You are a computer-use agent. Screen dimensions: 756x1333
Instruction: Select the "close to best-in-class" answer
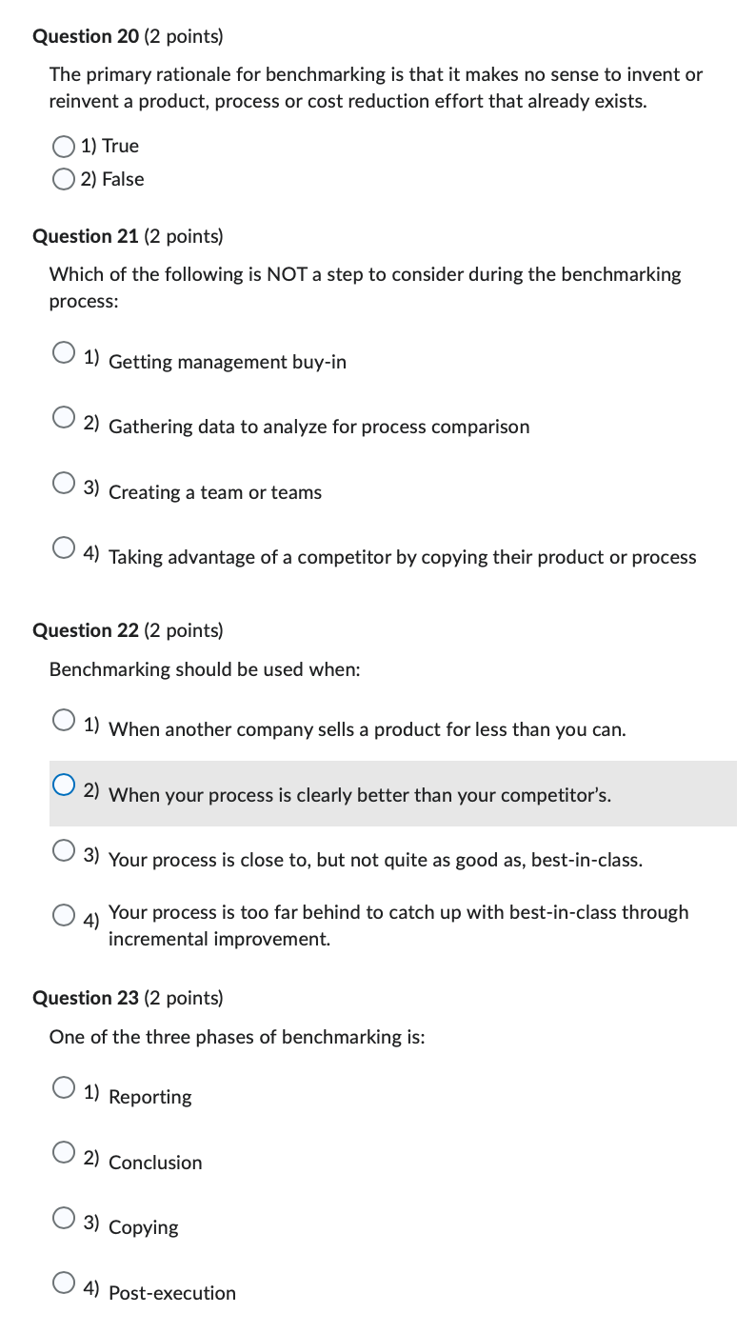tap(64, 849)
